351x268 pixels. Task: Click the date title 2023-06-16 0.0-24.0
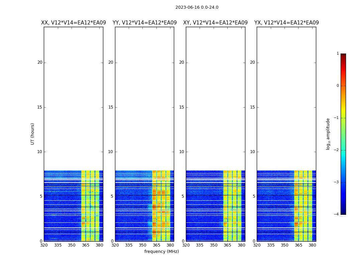coord(197,7)
